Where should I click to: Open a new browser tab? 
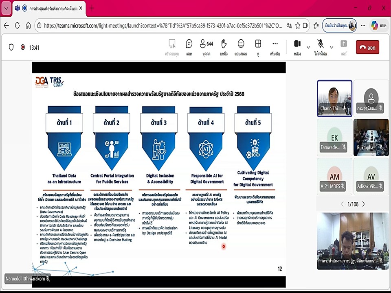(x=92, y=8)
